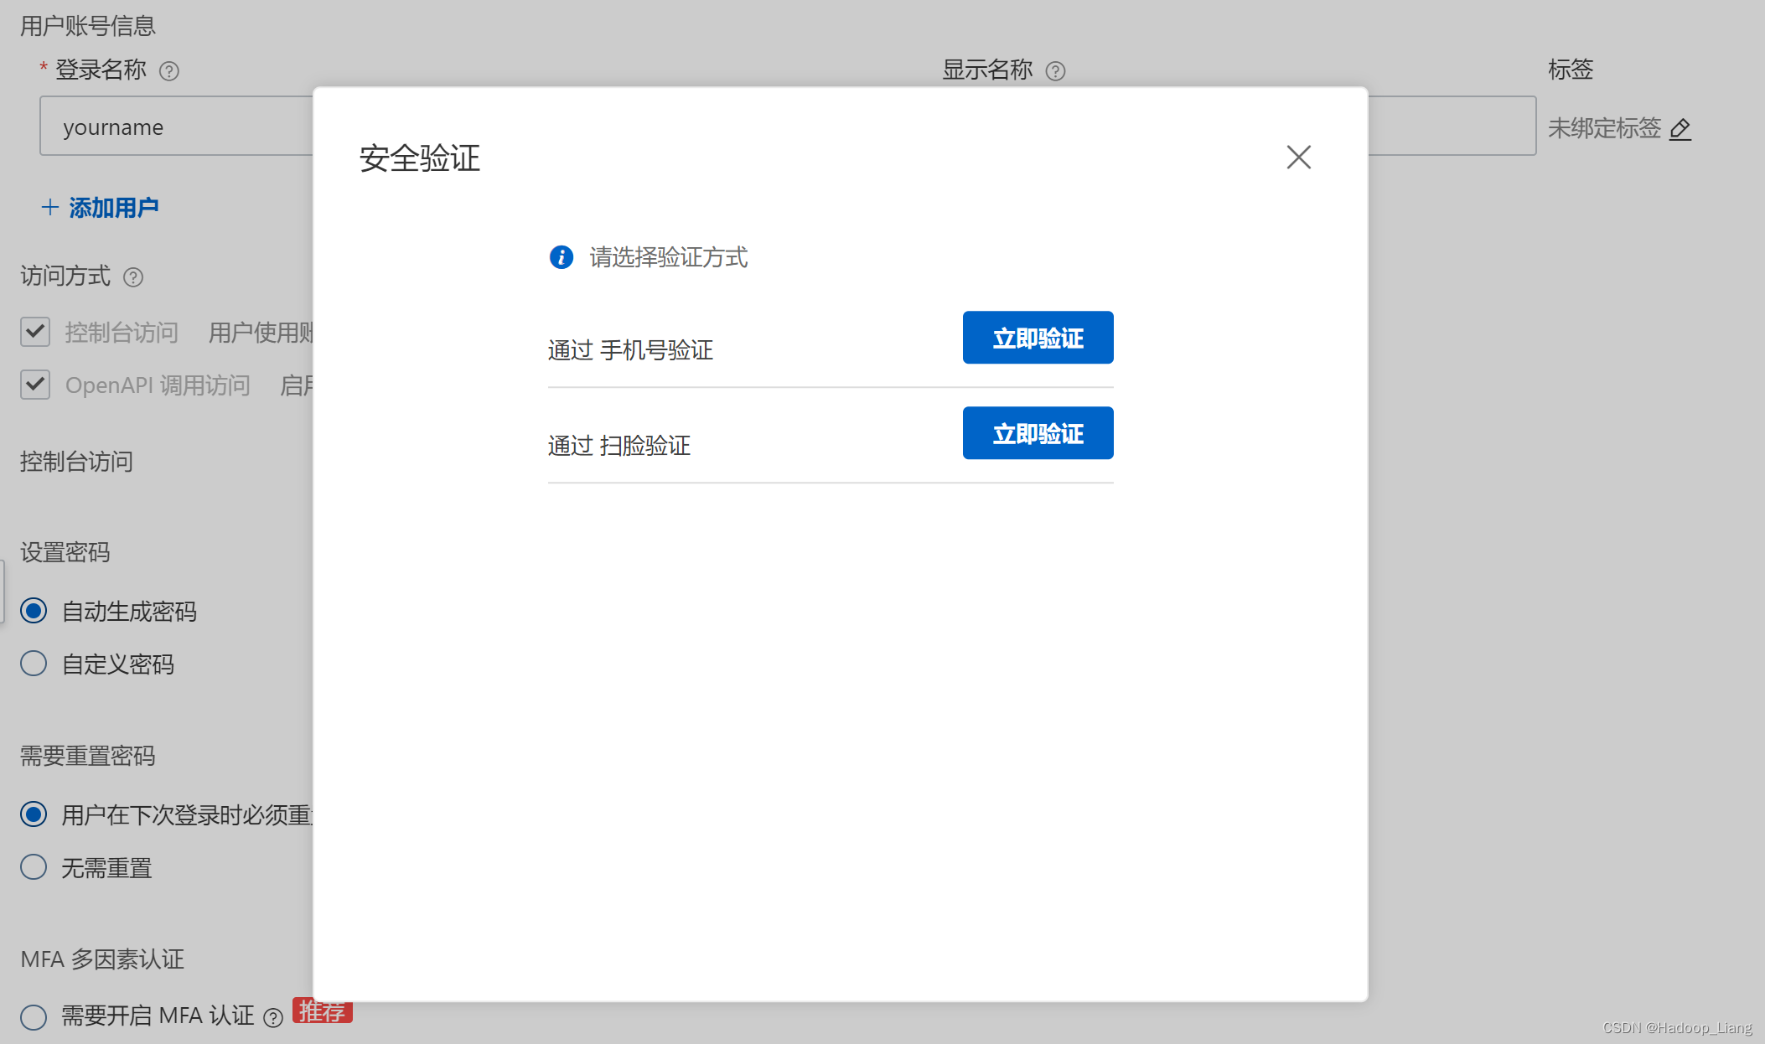The width and height of the screenshot is (1765, 1044).
Task: Click the 需要重置密码 section label
Action: pos(88,757)
